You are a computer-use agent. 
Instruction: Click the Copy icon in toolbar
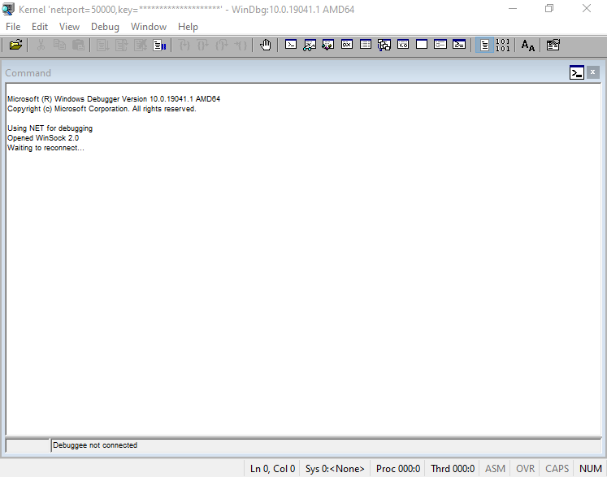click(59, 45)
